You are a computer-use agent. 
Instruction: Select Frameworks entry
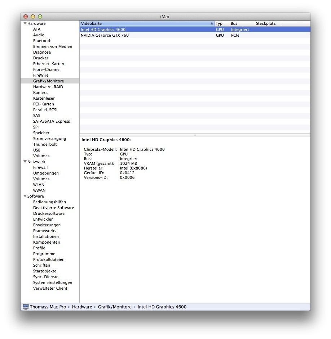pyautogui.click(x=45, y=231)
